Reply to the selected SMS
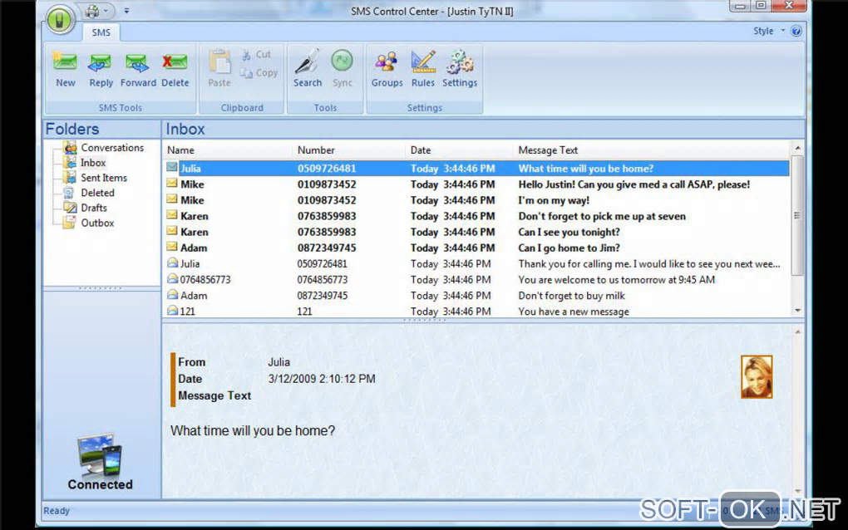This screenshot has height=530, width=848. tap(101, 69)
